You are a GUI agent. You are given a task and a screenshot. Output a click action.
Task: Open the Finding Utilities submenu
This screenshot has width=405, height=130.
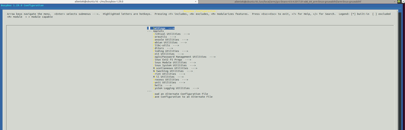click(x=171, y=51)
